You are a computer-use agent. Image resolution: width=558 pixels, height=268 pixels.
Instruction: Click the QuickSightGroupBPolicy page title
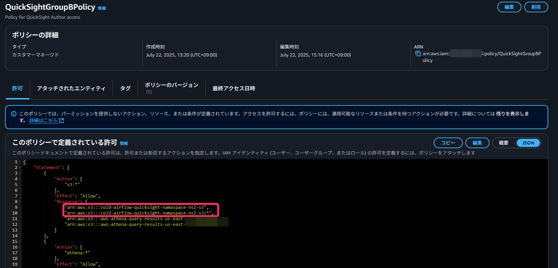coord(50,7)
